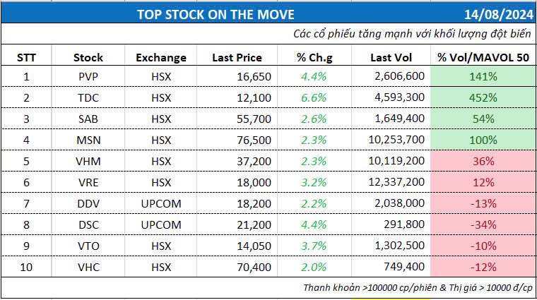The image size is (537, 300).
Task: Click the Stock column header
Action: [x=88, y=58]
